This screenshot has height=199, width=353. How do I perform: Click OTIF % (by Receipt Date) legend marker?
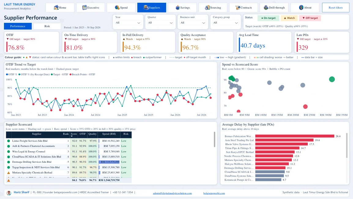coord(19,74)
